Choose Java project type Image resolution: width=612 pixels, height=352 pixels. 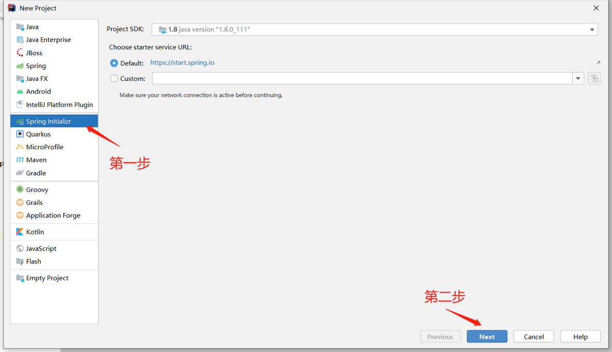[54, 27]
